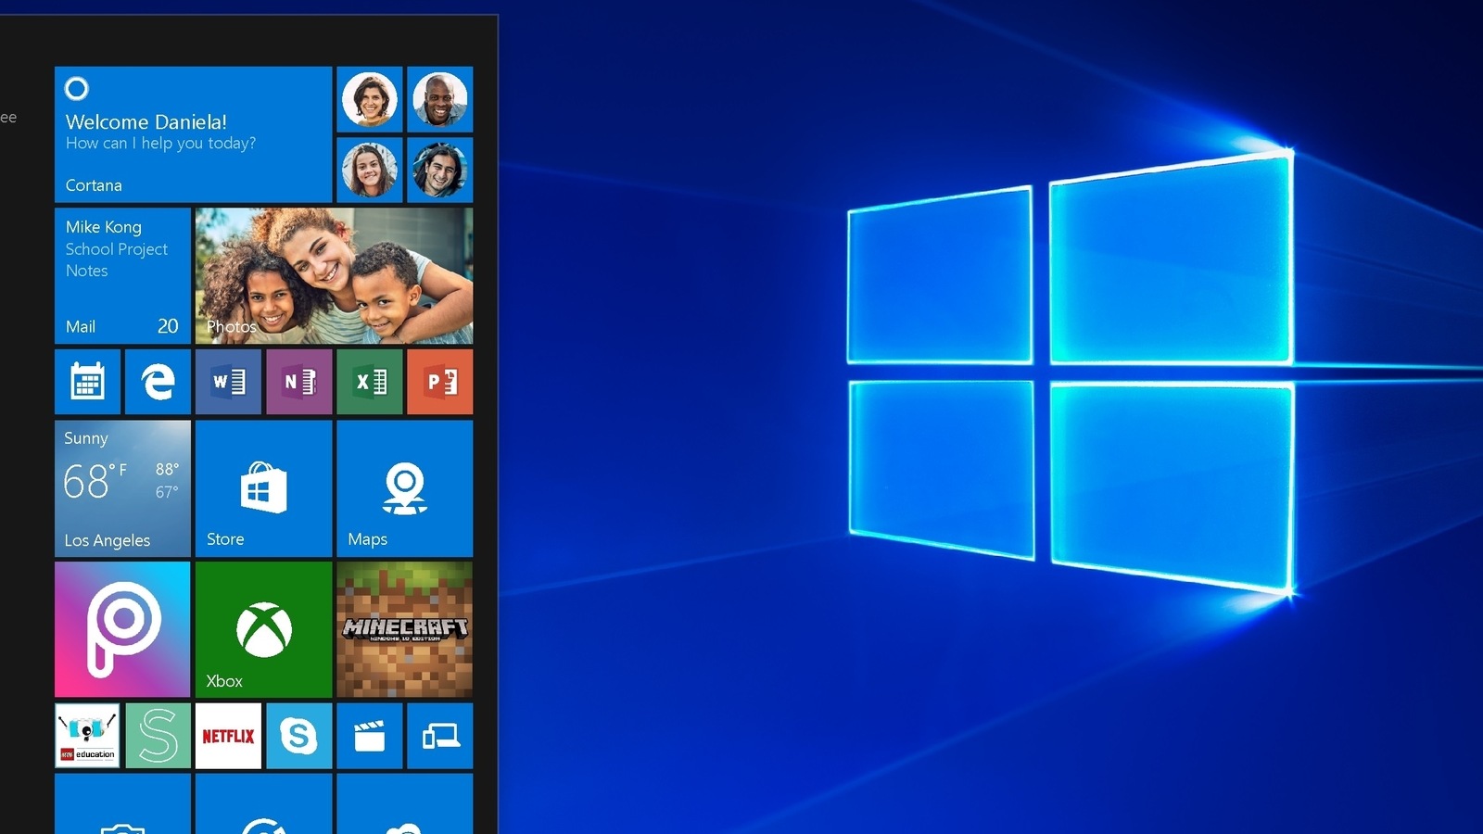This screenshot has width=1483, height=834.
Task: Open the Cortana tile greeting Daniela
Action: pos(193,134)
